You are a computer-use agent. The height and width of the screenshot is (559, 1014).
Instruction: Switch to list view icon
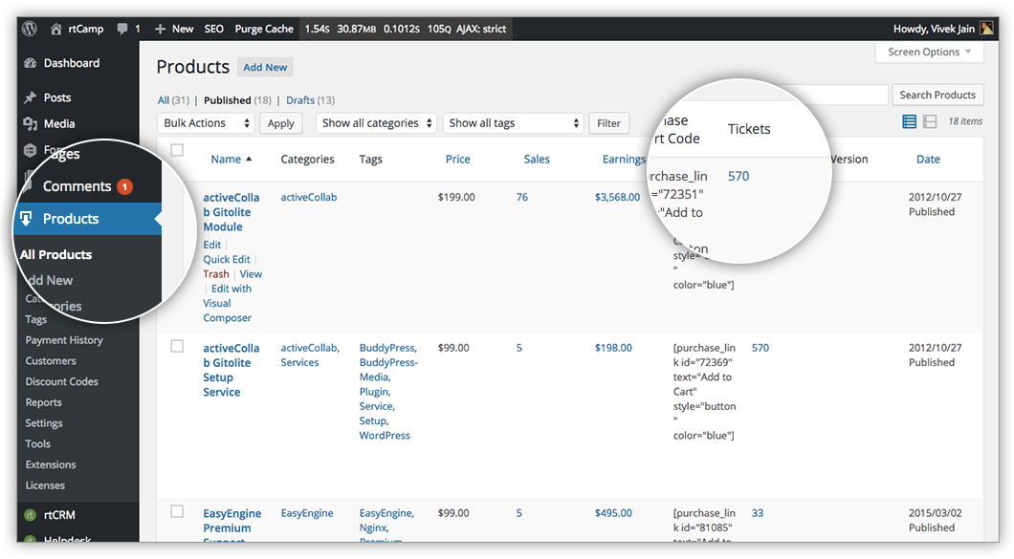(x=909, y=121)
